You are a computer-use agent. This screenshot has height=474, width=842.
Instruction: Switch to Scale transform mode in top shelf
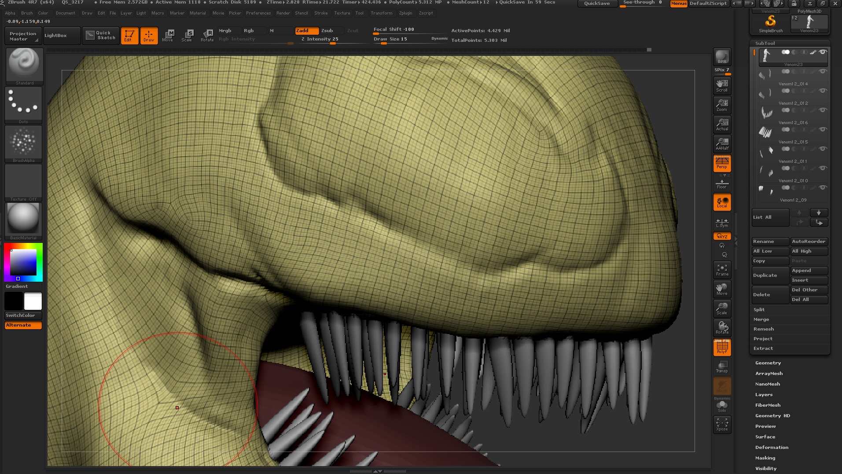tap(187, 36)
